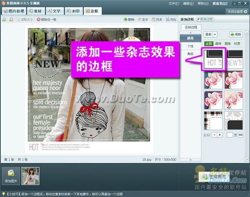Click the 生成图片 (generate image) button
The width and height of the screenshot is (250, 197).
pyautogui.click(x=215, y=177)
